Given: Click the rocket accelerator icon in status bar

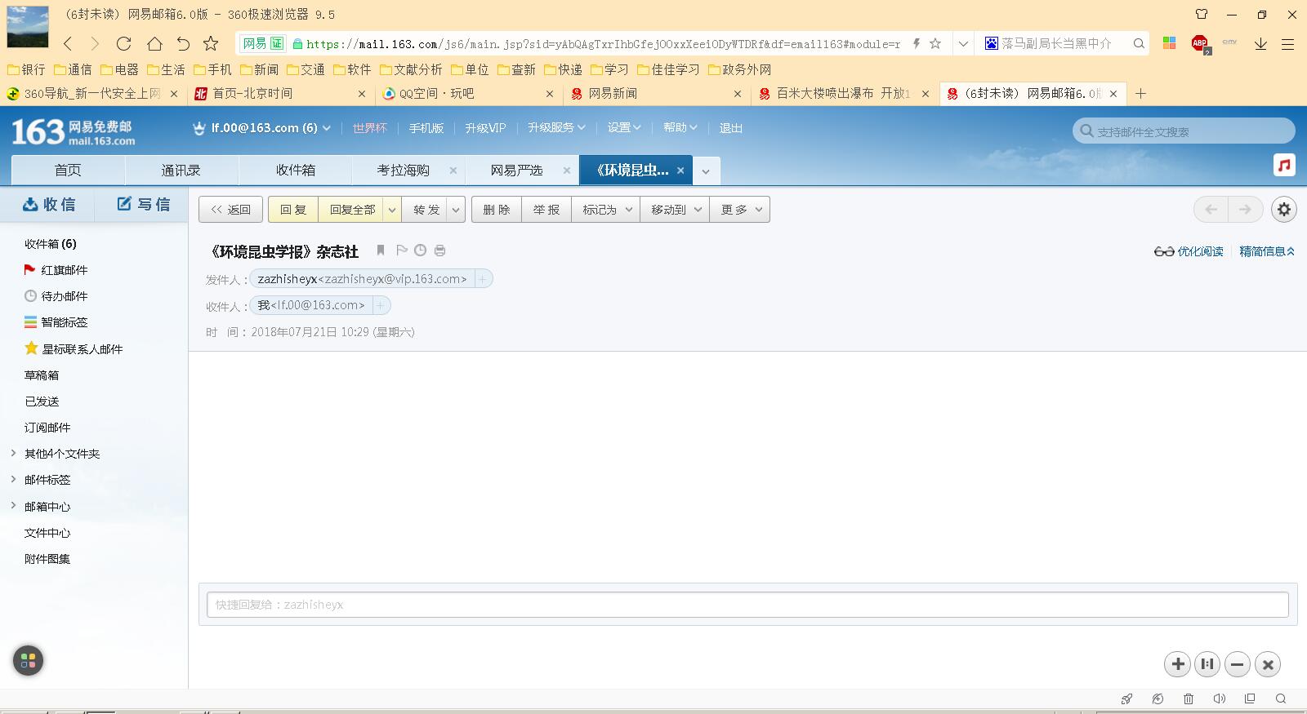Looking at the screenshot, I should 1127,698.
